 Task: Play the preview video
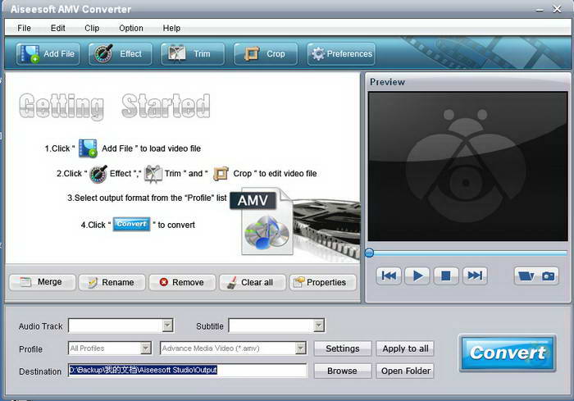[x=417, y=276]
